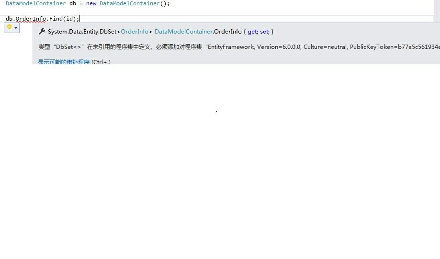Open the 显示可能的修补程序 link
Viewport: 440px width, 259px height.
64,62
